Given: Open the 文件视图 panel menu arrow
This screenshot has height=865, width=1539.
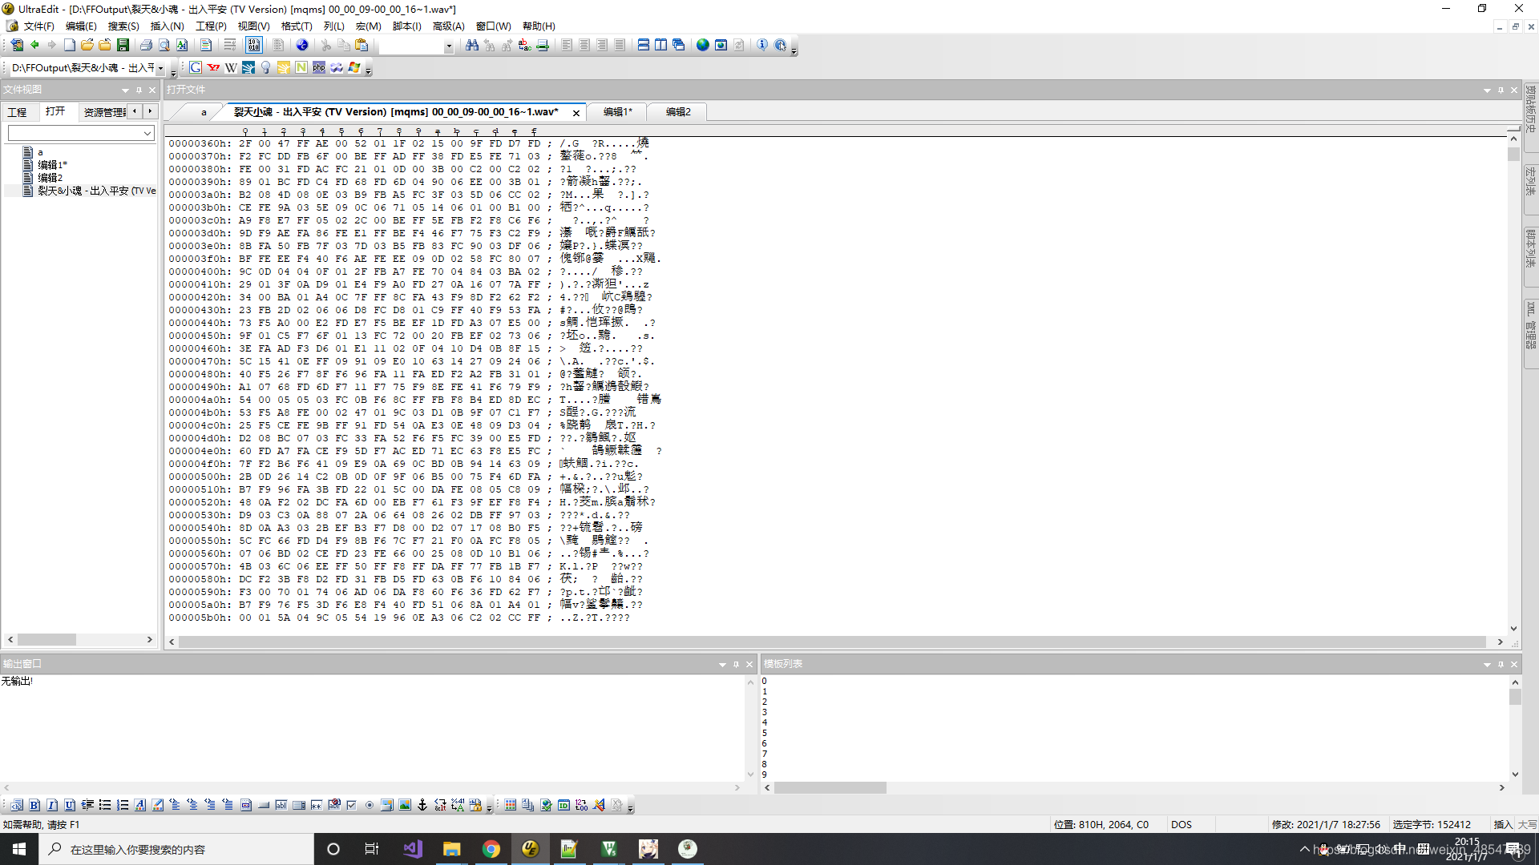Looking at the screenshot, I should click(x=125, y=91).
